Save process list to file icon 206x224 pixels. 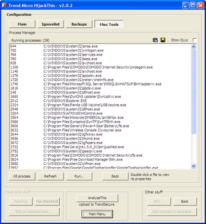[162, 40]
